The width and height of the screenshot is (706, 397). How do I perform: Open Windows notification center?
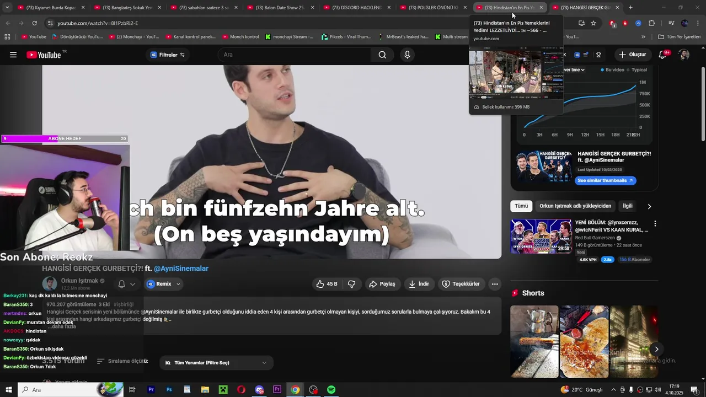click(694, 390)
